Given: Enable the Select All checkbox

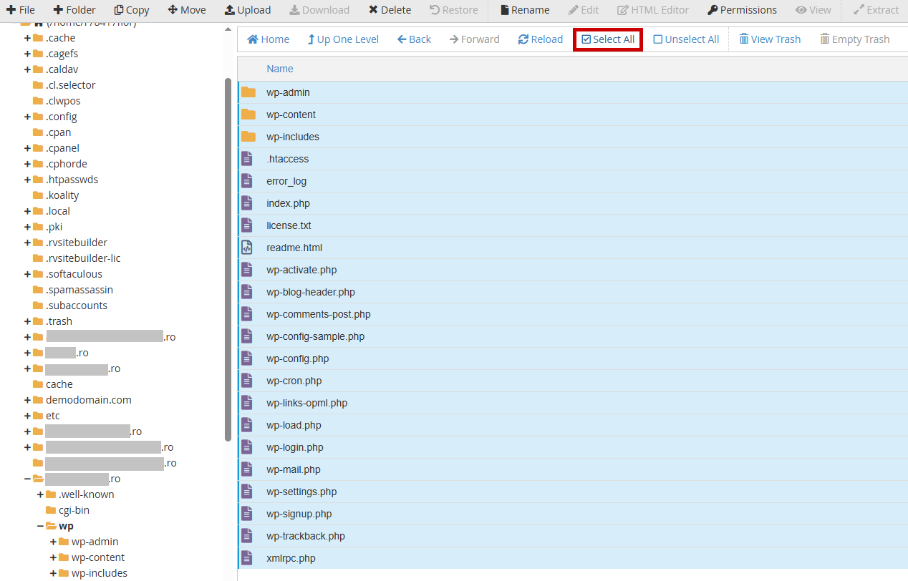Looking at the screenshot, I should 607,39.
